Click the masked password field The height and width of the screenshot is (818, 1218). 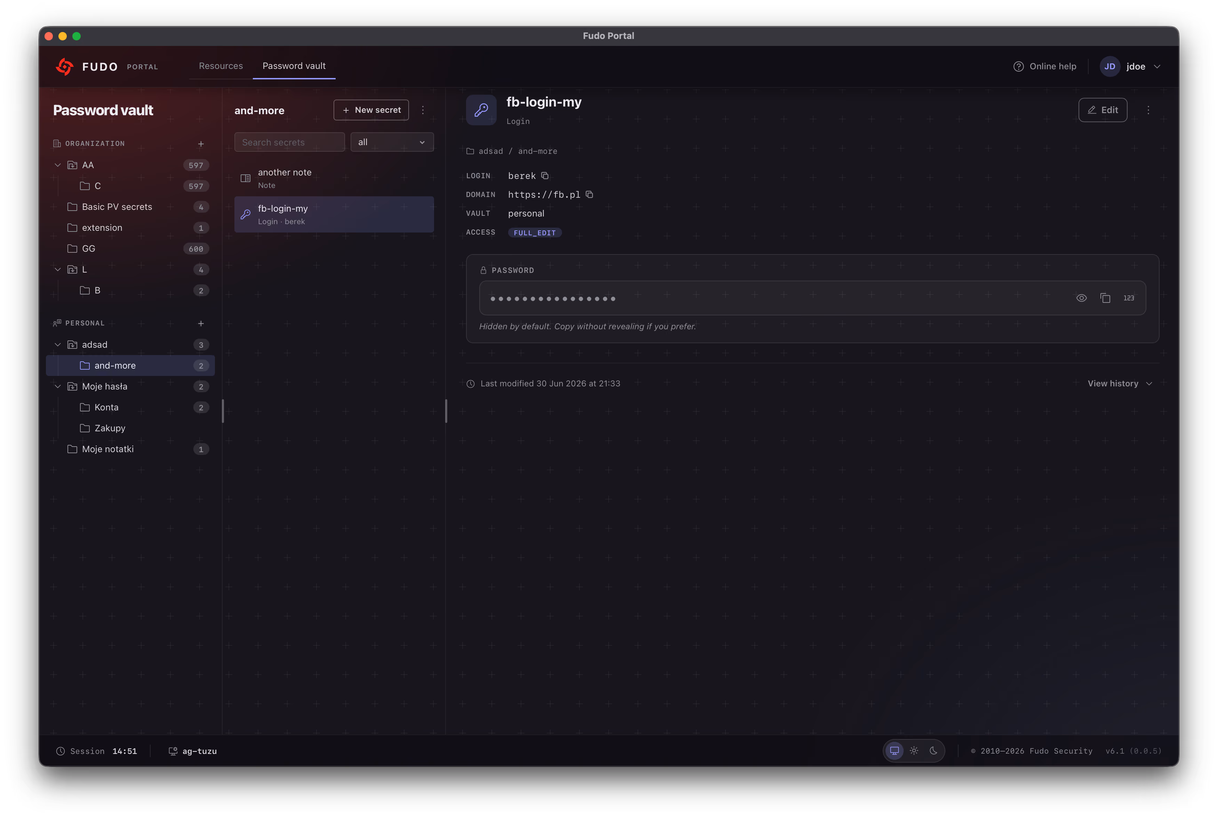pyautogui.click(x=812, y=298)
